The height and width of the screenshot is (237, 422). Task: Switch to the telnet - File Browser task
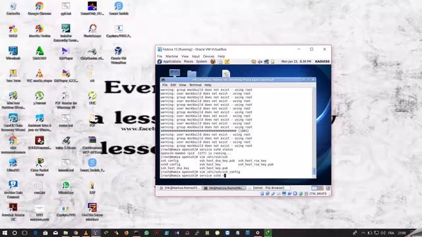pos(268,188)
